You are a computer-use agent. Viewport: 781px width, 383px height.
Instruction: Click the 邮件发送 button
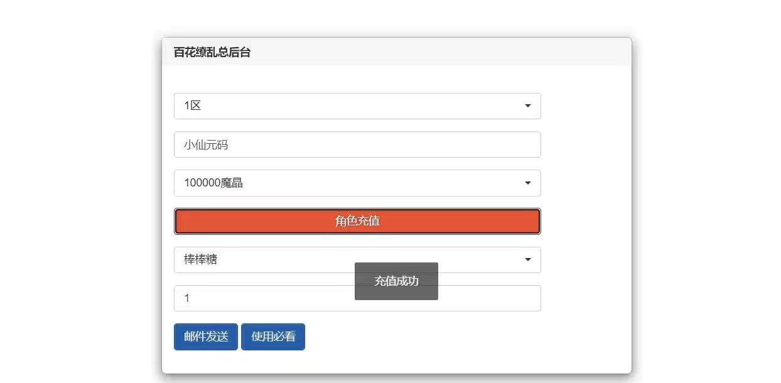pos(206,337)
